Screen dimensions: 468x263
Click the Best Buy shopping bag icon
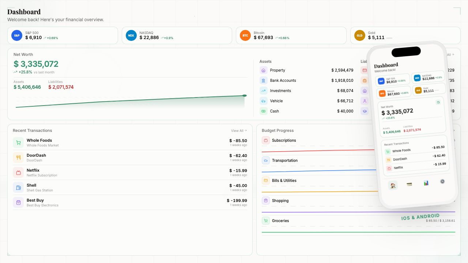[x=18, y=202]
